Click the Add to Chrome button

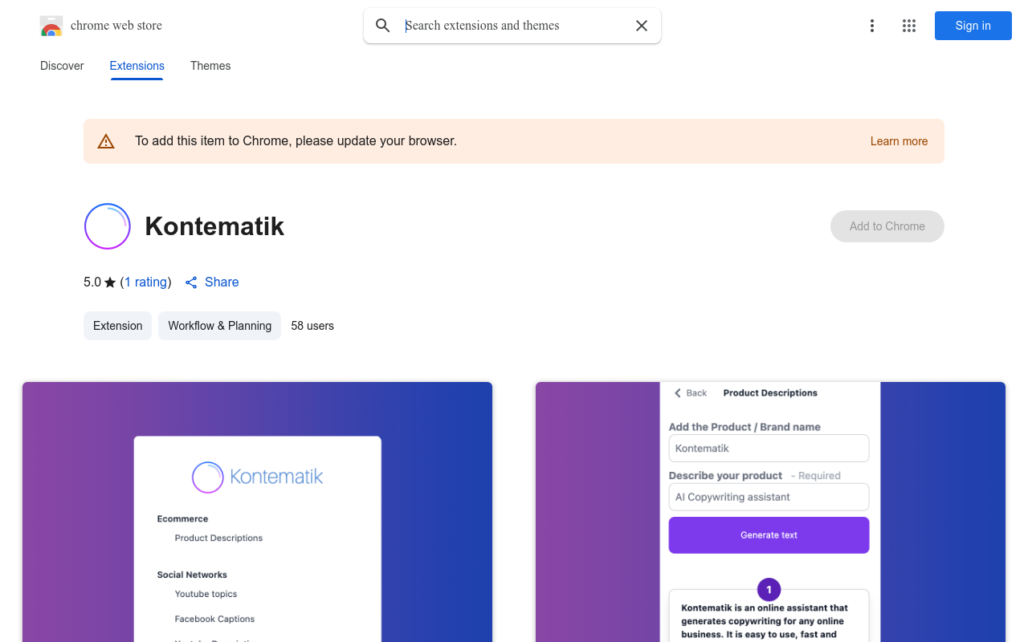[x=887, y=226]
